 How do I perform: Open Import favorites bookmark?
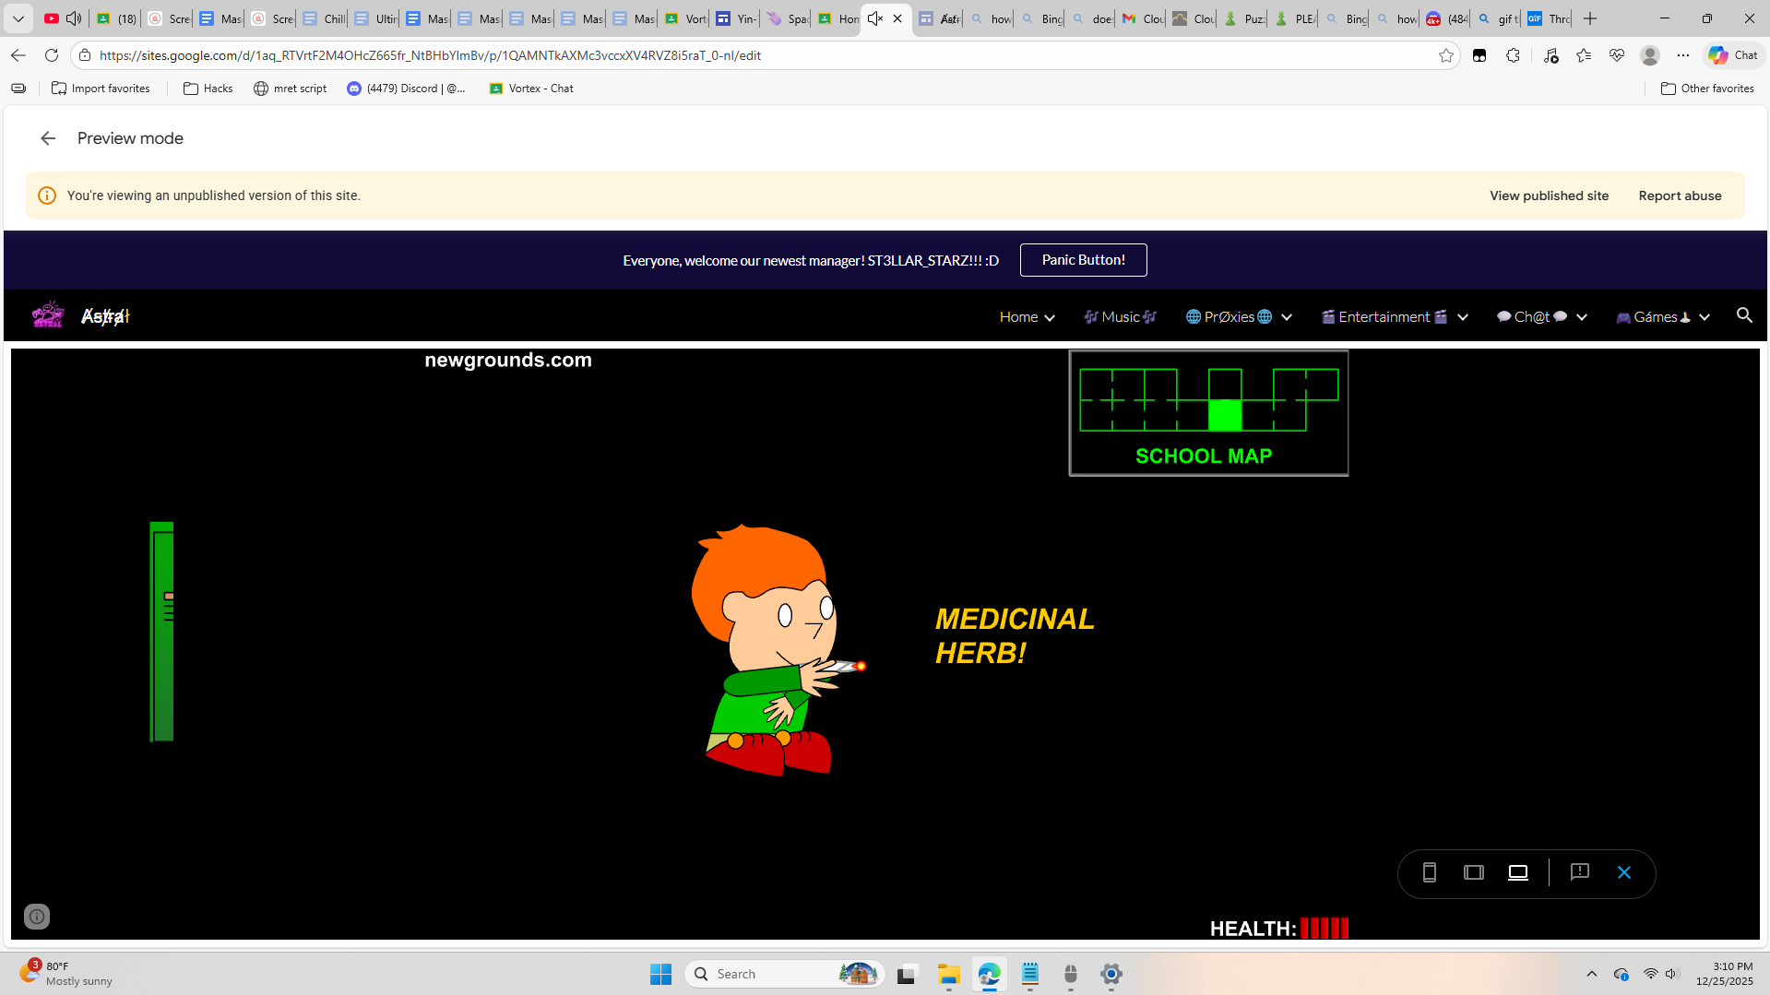pyautogui.click(x=101, y=89)
